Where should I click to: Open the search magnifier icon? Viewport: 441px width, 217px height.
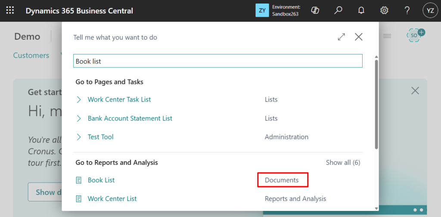[x=338, y=11]
